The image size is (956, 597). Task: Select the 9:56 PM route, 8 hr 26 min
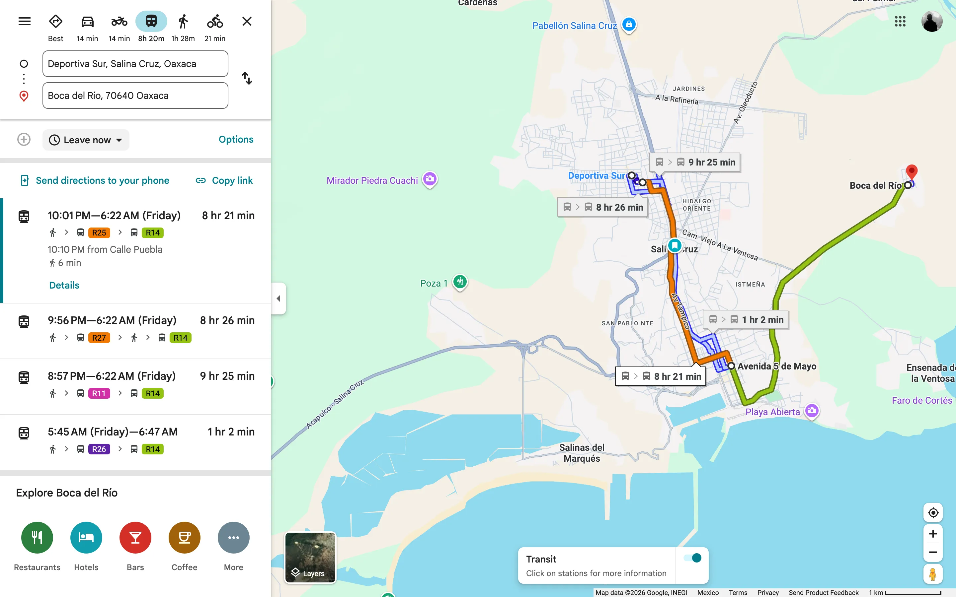pos(135,331)
